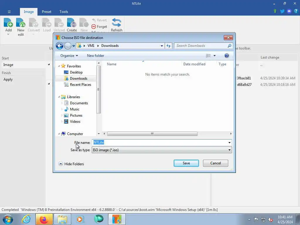300x225 pixels.
Task: Click the Unload image icon
Action: click(59, 23)
